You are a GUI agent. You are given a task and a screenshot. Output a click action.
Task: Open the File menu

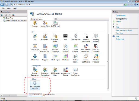[x=3, y=8]
